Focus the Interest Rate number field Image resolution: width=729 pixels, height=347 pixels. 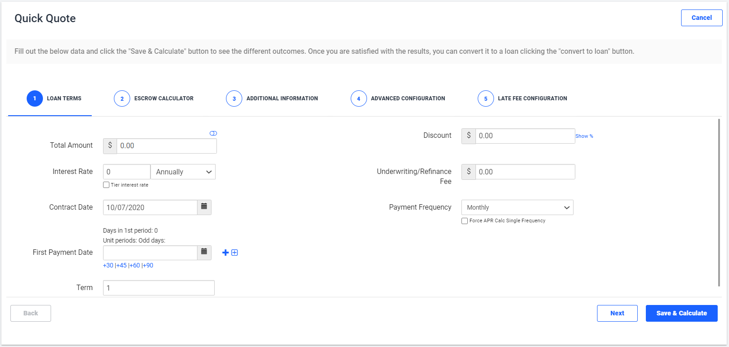(x=127, y=172)
